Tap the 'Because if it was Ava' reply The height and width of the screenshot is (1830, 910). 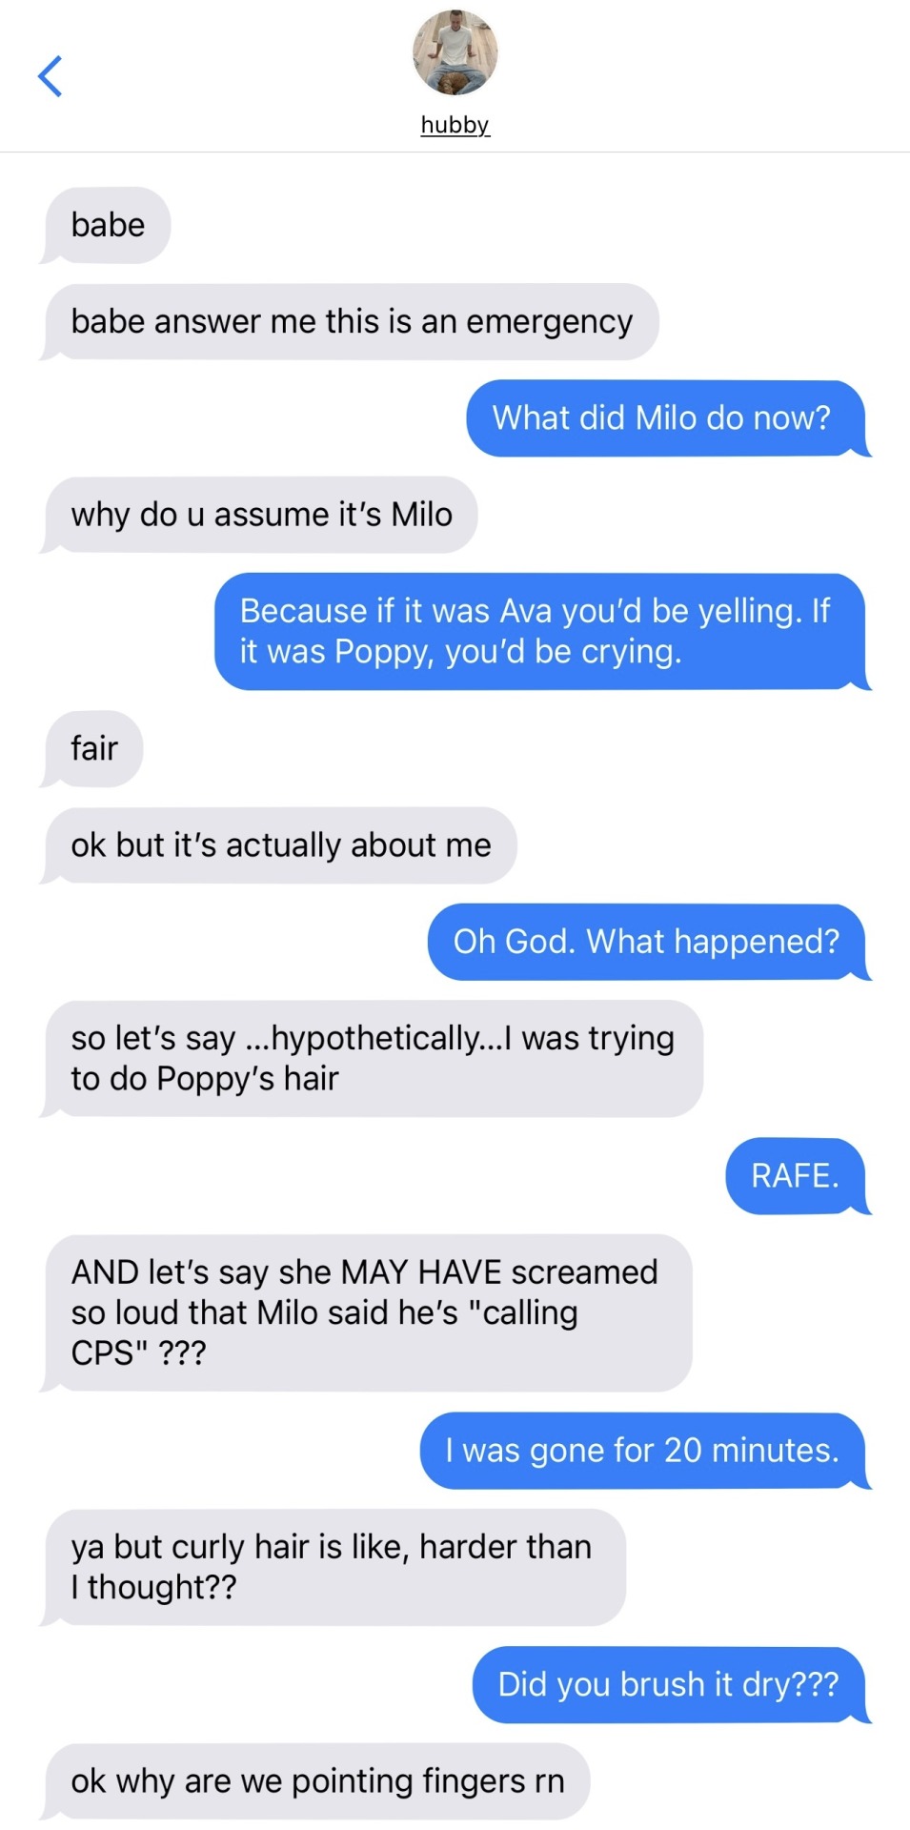[540, 631]
